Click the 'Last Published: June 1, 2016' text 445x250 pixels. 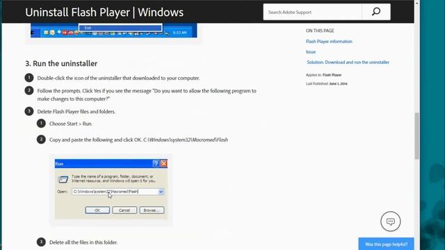(x=326, y=83)
